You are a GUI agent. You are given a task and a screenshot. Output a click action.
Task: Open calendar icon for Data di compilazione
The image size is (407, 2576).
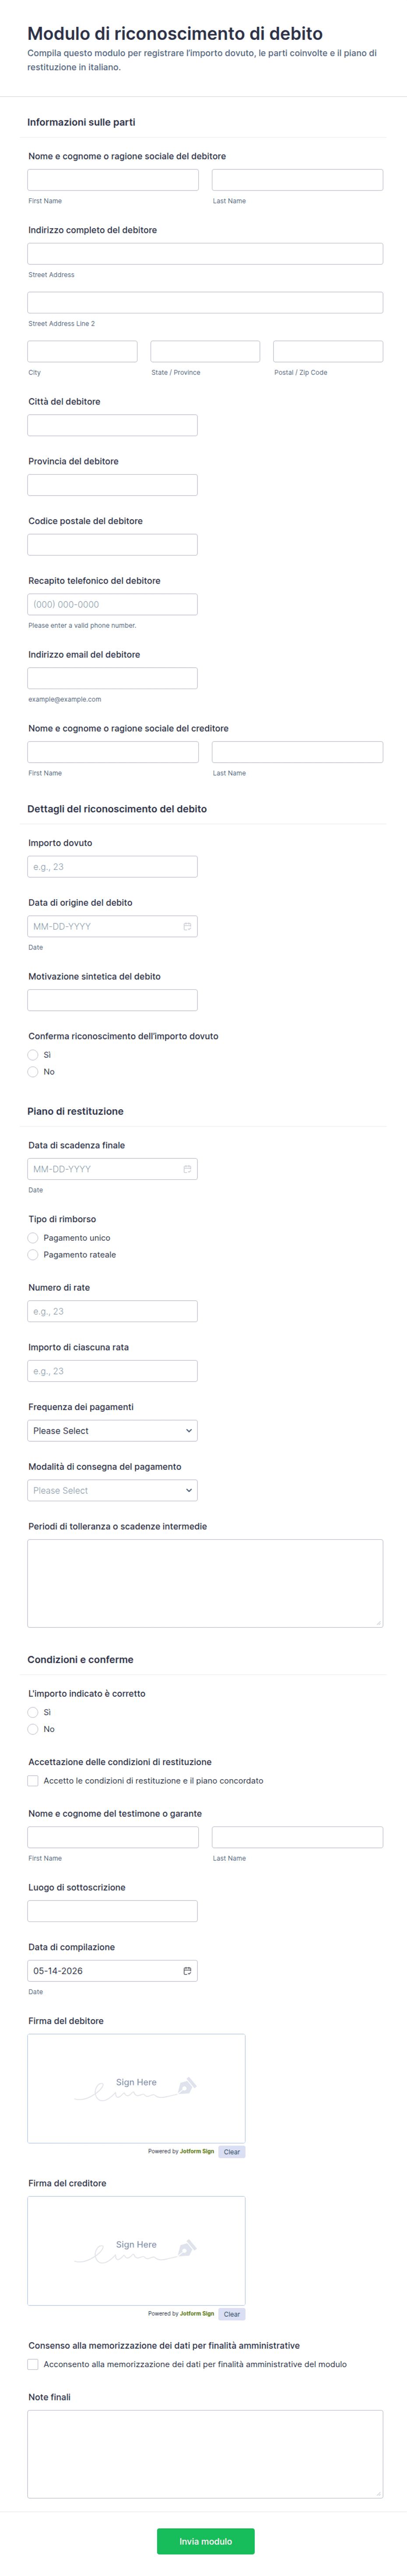point(187,1971)
